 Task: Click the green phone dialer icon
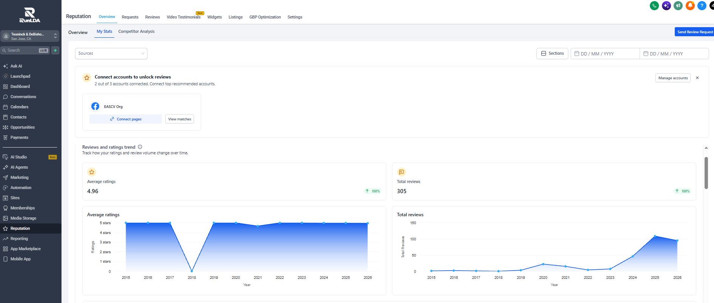coord(654,6)
